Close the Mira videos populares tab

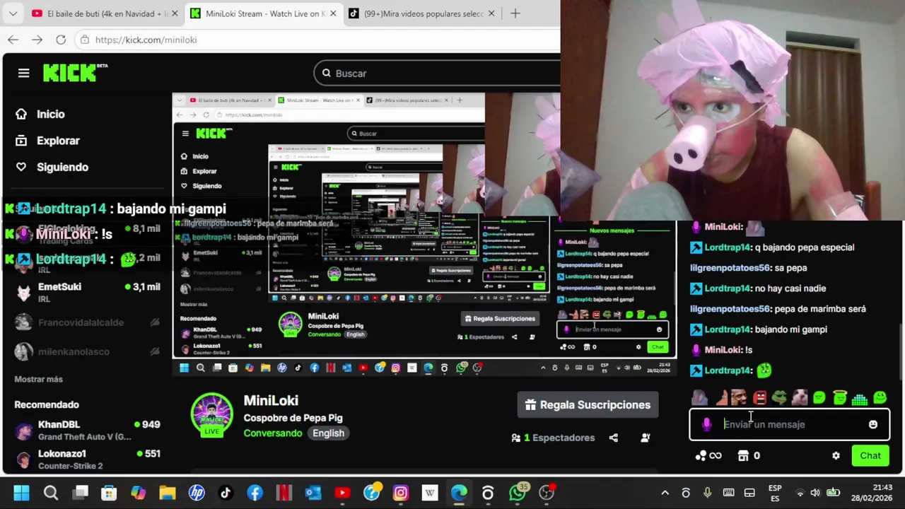click(x=491, y=13)
